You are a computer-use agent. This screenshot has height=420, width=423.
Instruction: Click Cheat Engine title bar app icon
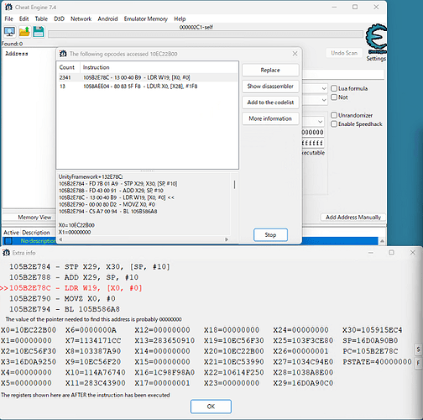(x=8, y=7)
